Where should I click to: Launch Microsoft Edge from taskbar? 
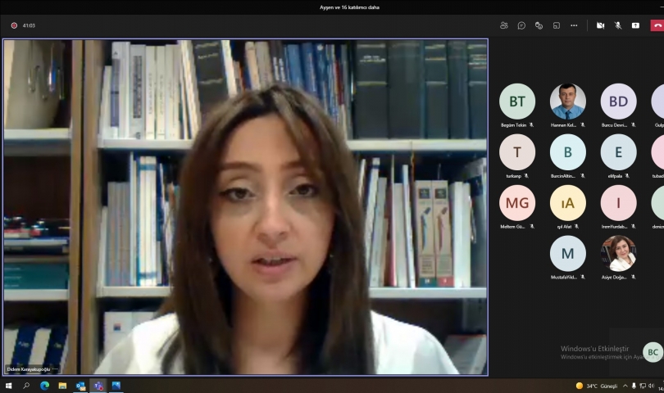pyautogui.click(x=44, y=386)
